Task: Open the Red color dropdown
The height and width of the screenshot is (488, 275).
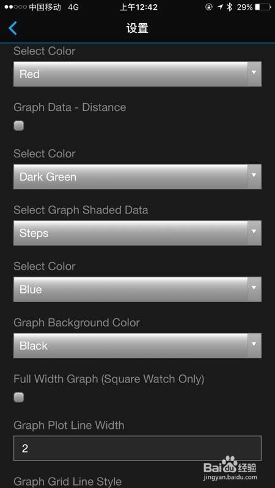Action: click(x=137, y=74)
